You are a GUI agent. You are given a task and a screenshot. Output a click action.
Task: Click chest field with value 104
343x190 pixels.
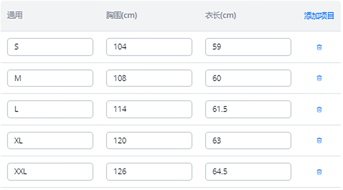(x=149, y=47)
